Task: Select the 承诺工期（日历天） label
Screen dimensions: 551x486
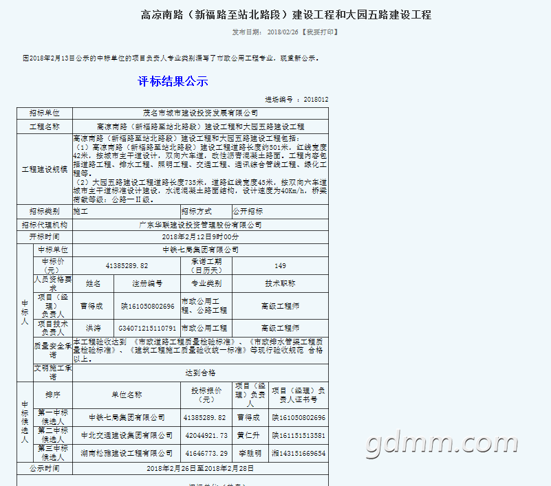Action: [x=206, y=266]
